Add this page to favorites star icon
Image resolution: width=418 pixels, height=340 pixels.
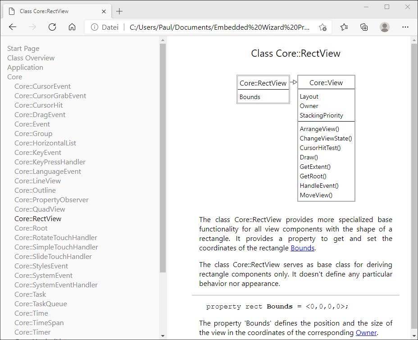[x=323, y=27]
